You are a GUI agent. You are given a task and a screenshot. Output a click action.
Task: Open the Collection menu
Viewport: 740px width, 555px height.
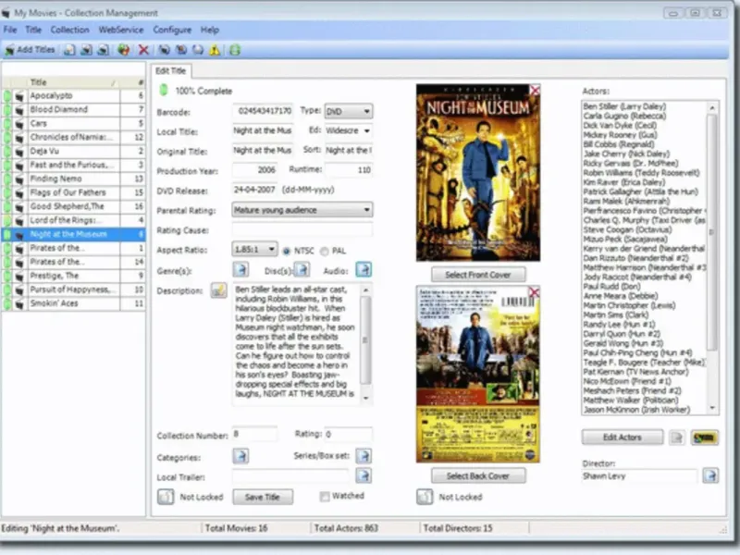[x=70, y=30]
